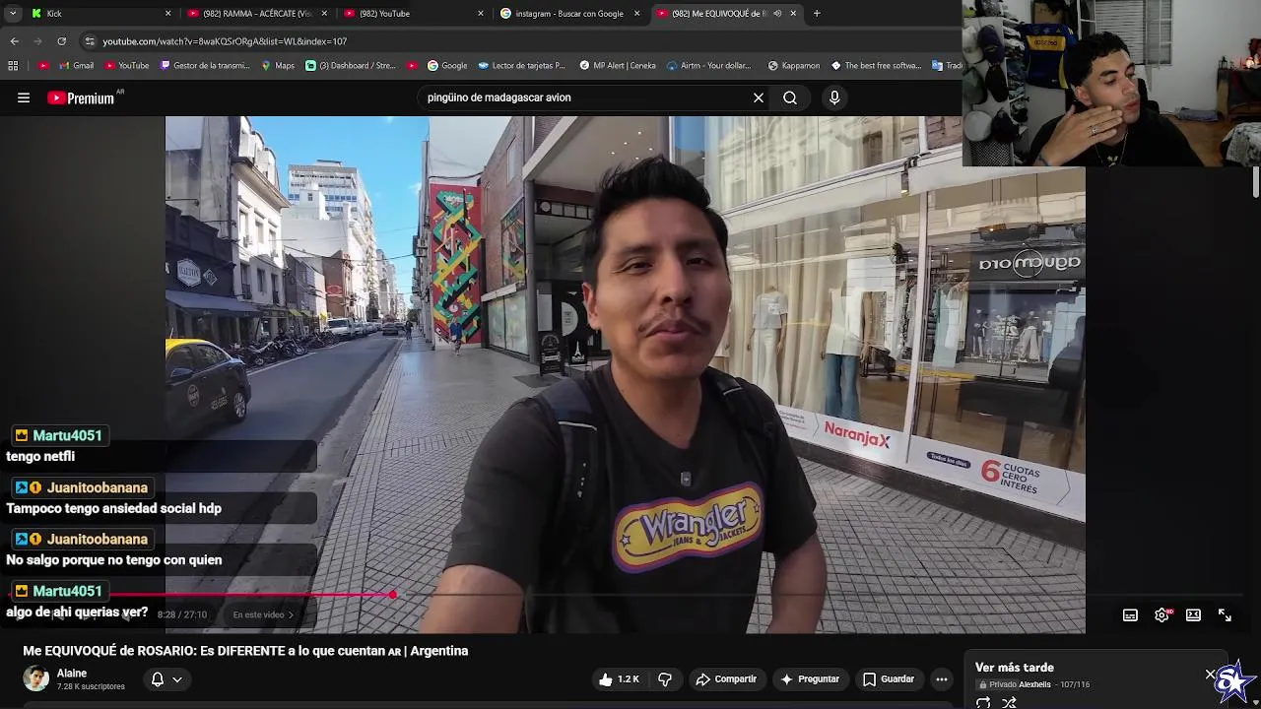Click the browser forward arrow
1261x709 pixels.
tap(37, 41)
